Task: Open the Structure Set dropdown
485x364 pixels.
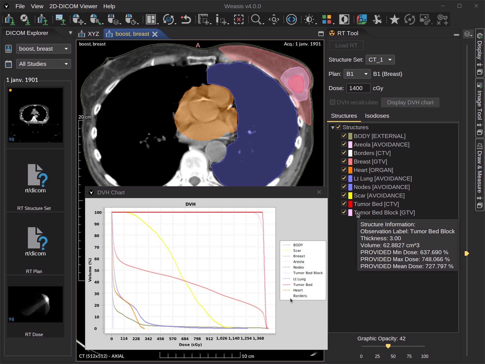Action: tap(380, 59)
